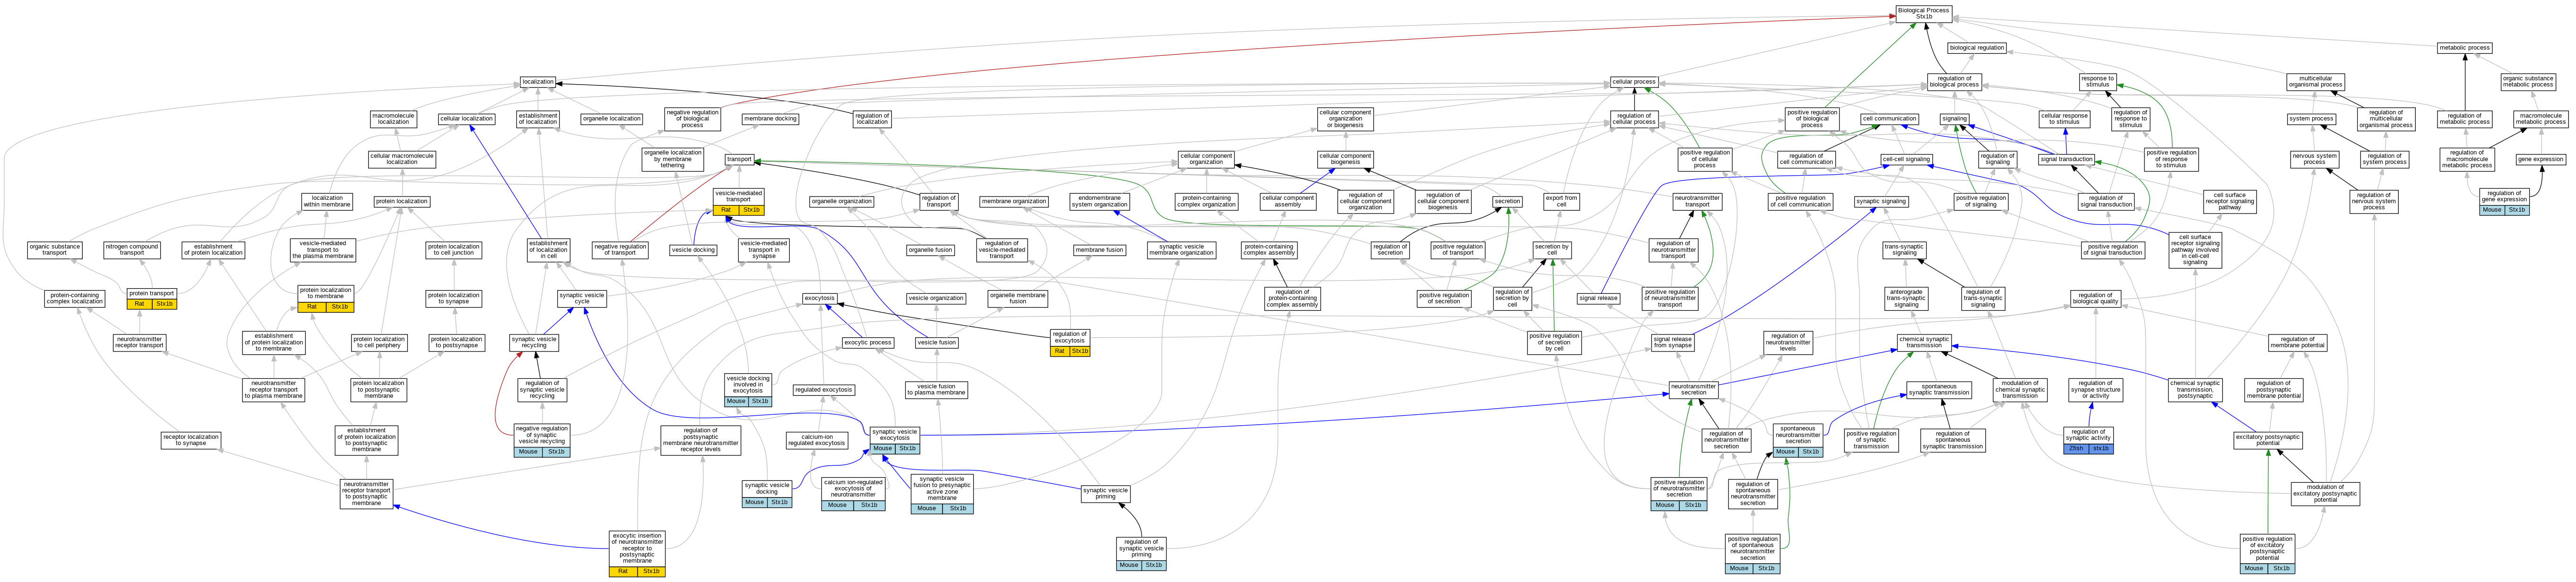Select the 'response to stimulus' node
The width and height of the screenshot is (2576, 582).
[x=2097, y=82]
